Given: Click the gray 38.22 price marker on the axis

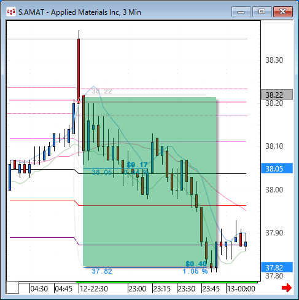Looking at the screenshot, I should [277, 95].
